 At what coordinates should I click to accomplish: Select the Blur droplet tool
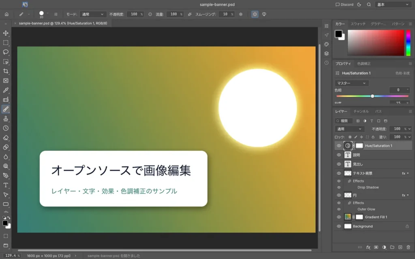(x=6, y=157)
